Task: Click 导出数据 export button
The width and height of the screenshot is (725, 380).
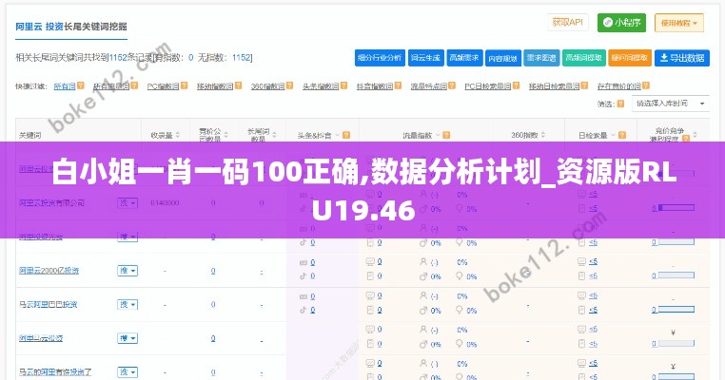Action: click(x=682, y=58)
